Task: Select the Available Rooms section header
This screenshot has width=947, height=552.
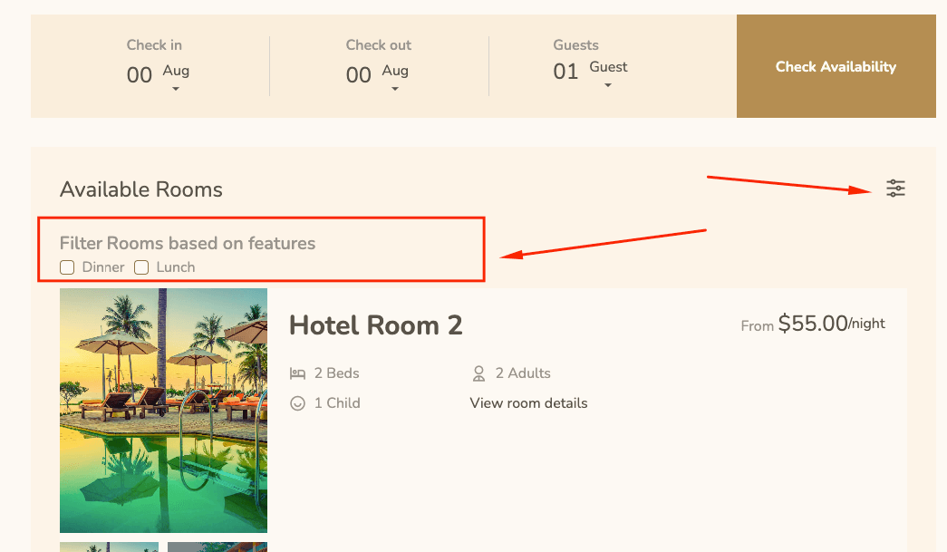Action: coord(140,189)
